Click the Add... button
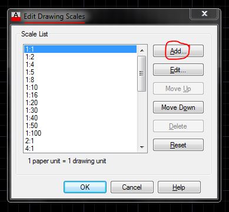Viewport: 229px width, 212px height. [178, 51]
